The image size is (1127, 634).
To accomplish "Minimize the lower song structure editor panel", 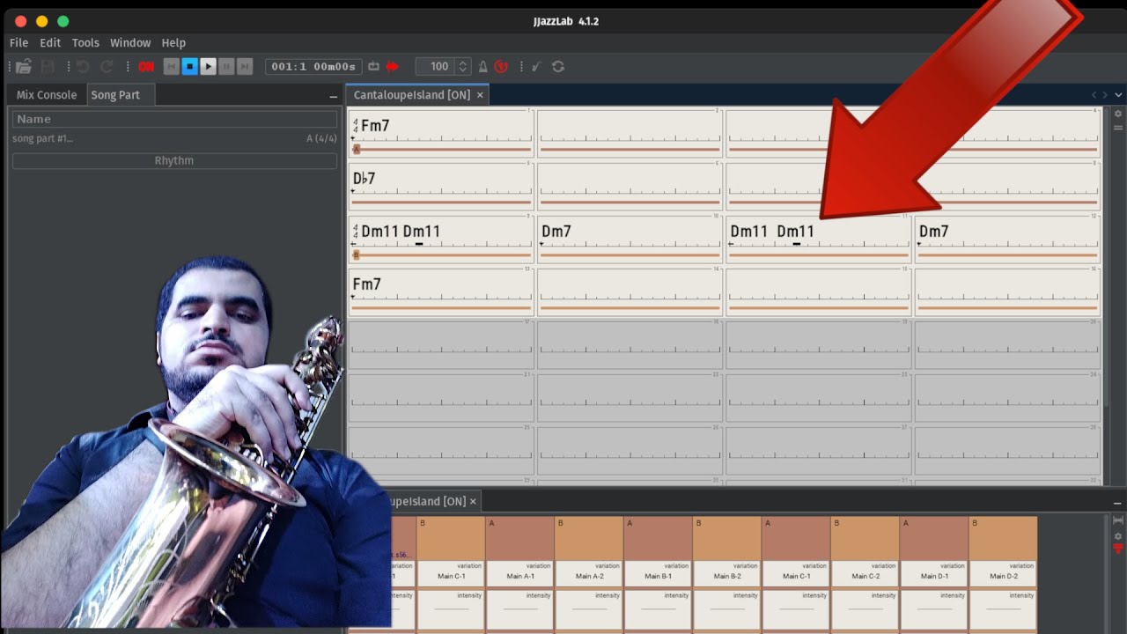I will point(1117,503).
